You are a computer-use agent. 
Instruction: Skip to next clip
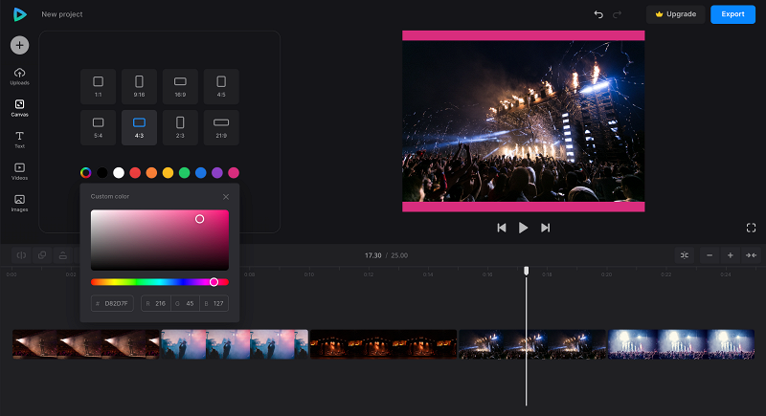545,228
